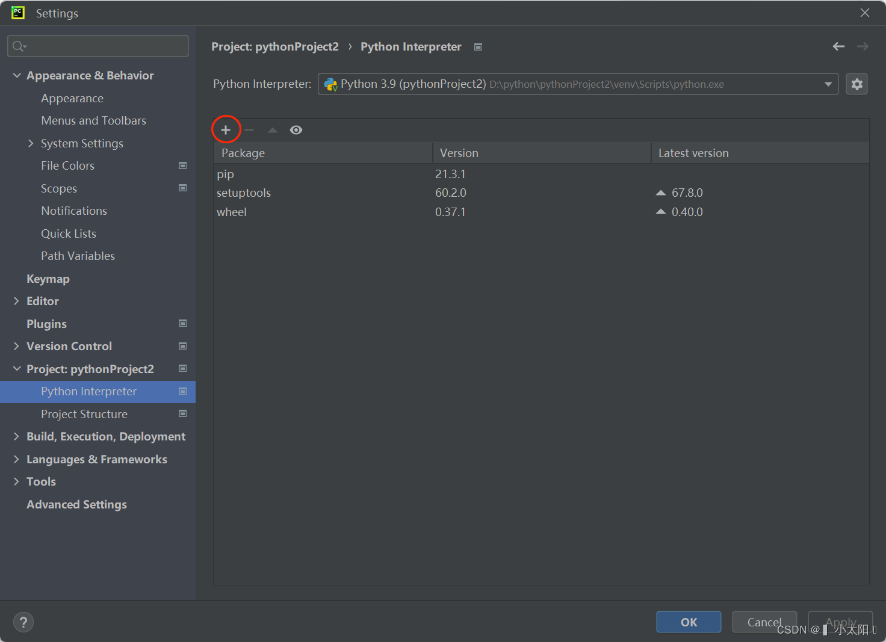The width and height of the screenshot is (886, 642).
Task: Select the Project Structure settings entry
Action: pos(84,414)
